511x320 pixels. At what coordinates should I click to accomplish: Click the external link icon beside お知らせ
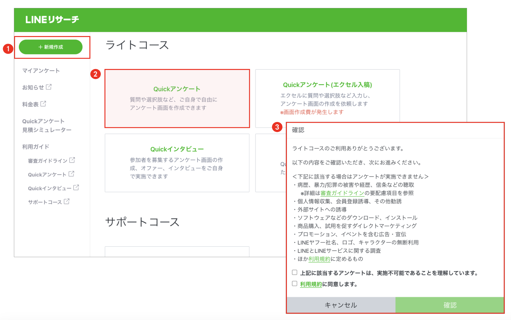pyautogui.click(x=49, y=87)
